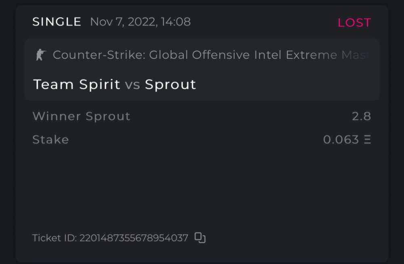The image size is (404, 264).
Task: Click the word "Winner" in the bet row
Action: coord(57,116)
